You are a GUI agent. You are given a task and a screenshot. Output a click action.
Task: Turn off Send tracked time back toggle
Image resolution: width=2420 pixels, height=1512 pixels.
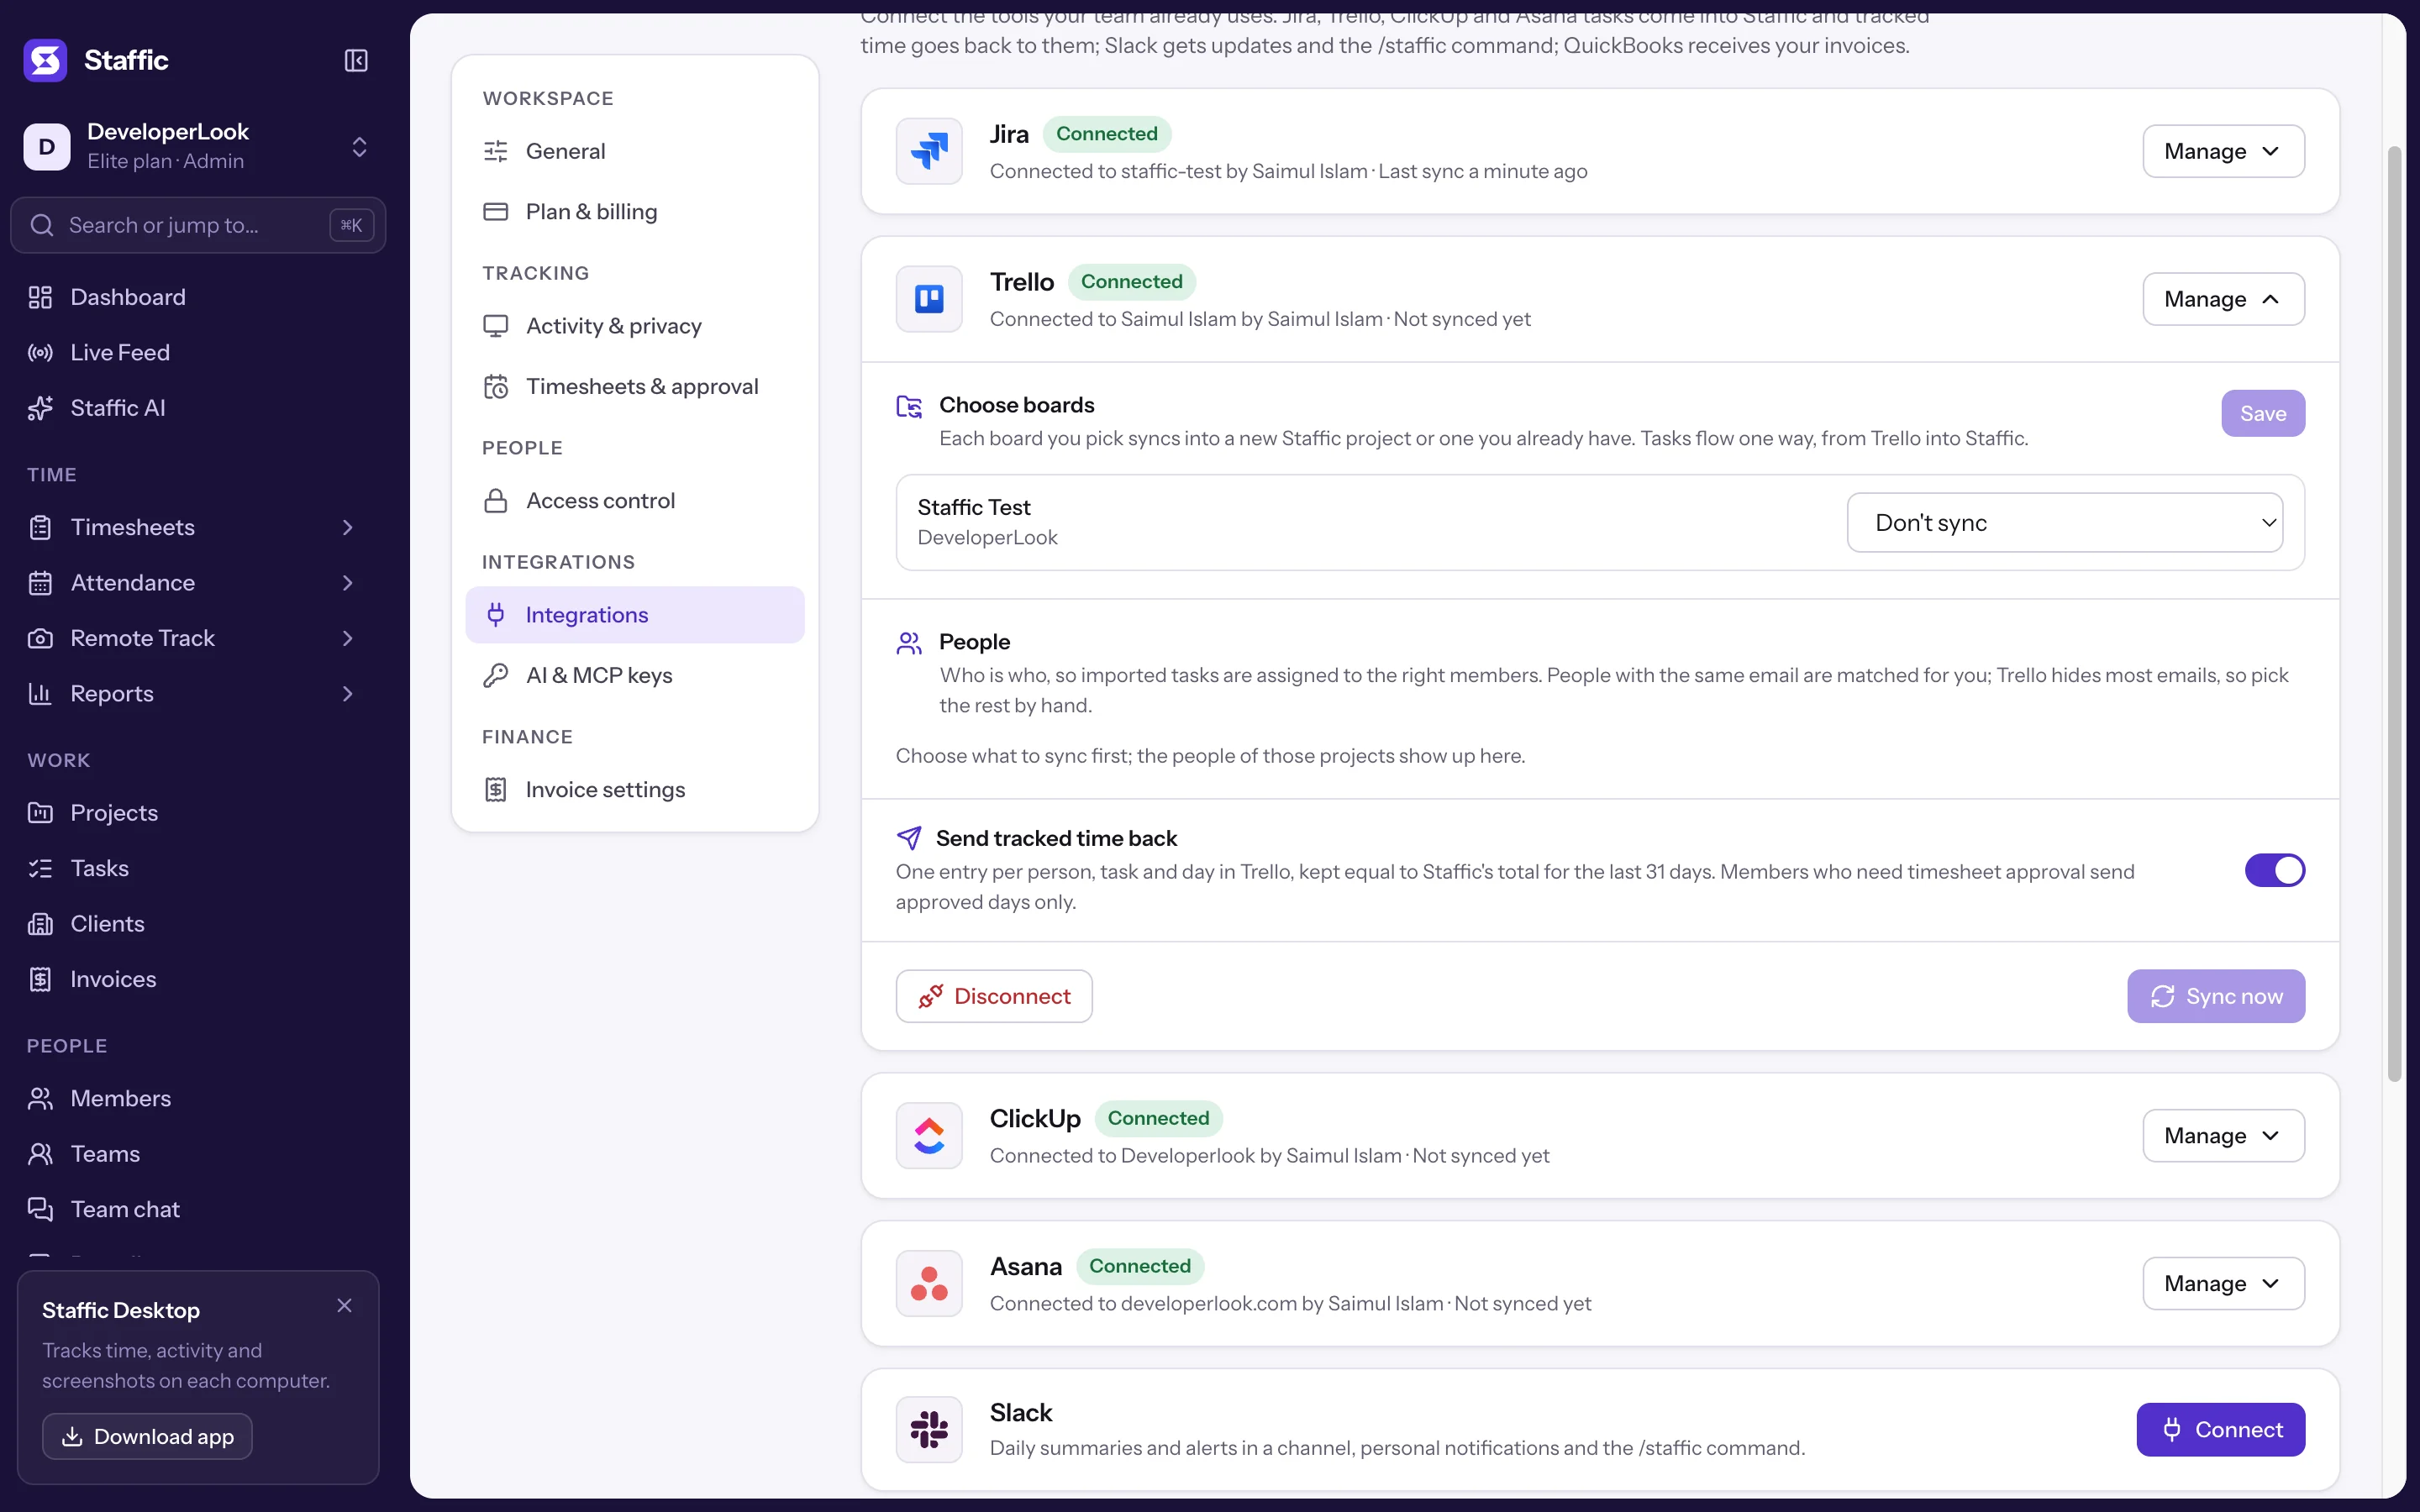click(2274, 870)
